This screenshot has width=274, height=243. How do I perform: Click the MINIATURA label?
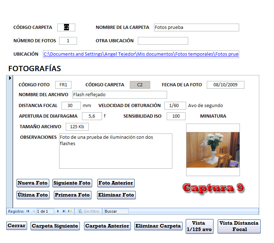213,116
